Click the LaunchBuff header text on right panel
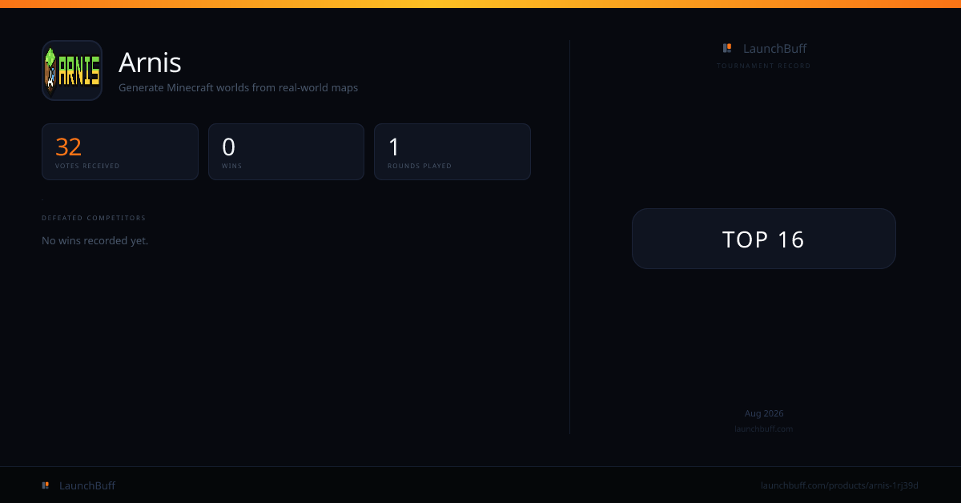Image resolution: width=961 pixels, height=503 pixels. pos(774,48)
